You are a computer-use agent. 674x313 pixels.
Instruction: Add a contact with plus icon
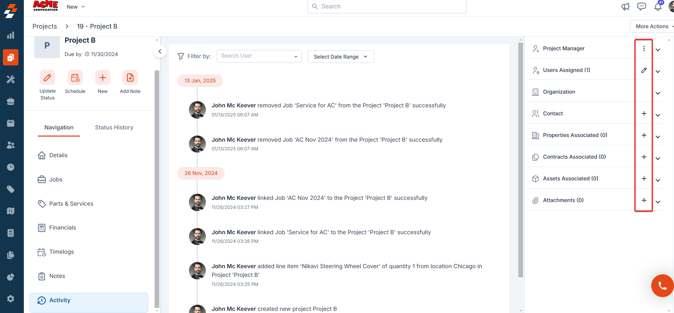pos(644,113)
